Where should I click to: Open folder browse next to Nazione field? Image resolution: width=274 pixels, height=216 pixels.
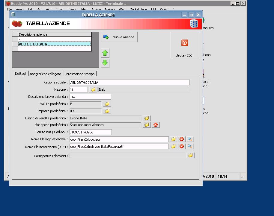click(x=93, y=90)
